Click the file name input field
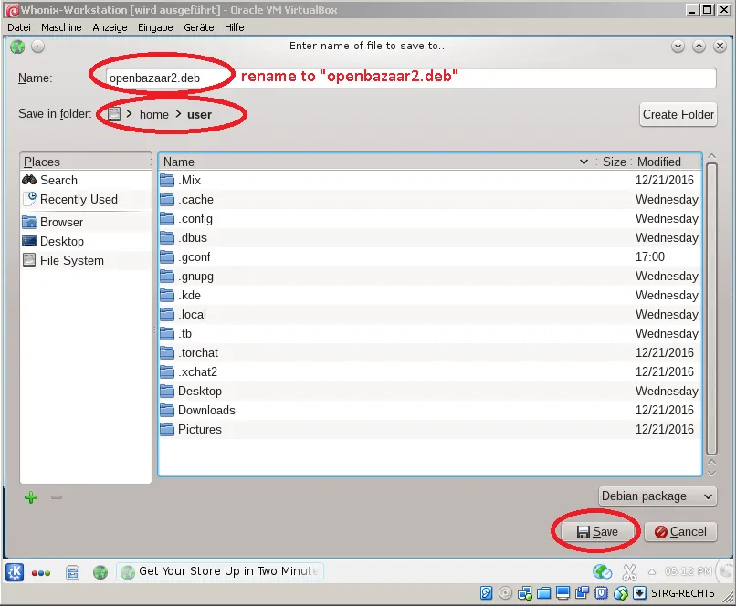The height and width of the screenshot is (606, 736). [x=411, y=78]
